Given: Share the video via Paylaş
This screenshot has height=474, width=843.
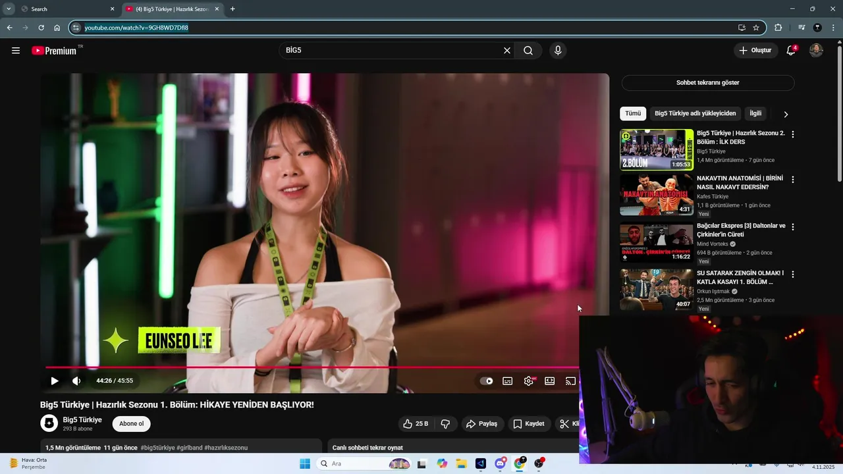Looking at the screenshot, I should 482,424.
